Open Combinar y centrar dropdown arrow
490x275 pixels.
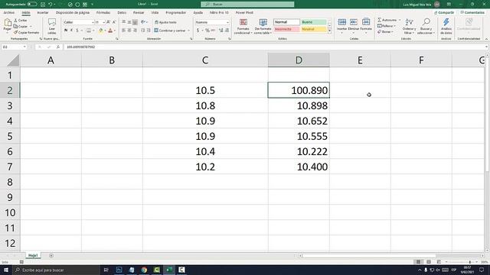coord(189,31)
